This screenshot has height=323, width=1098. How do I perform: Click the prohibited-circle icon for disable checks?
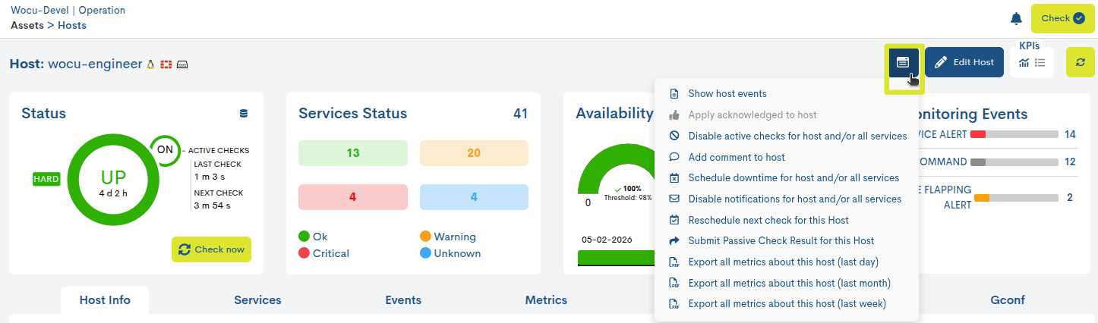point(674,136)
